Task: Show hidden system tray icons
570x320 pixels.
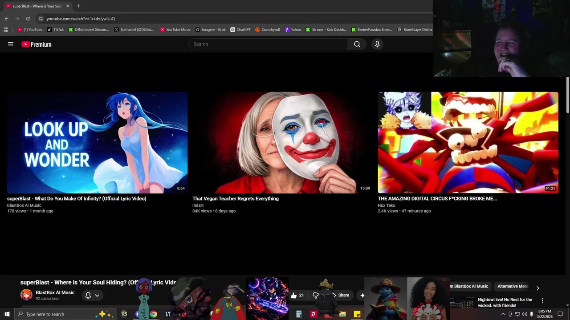Action: (503, 314)
